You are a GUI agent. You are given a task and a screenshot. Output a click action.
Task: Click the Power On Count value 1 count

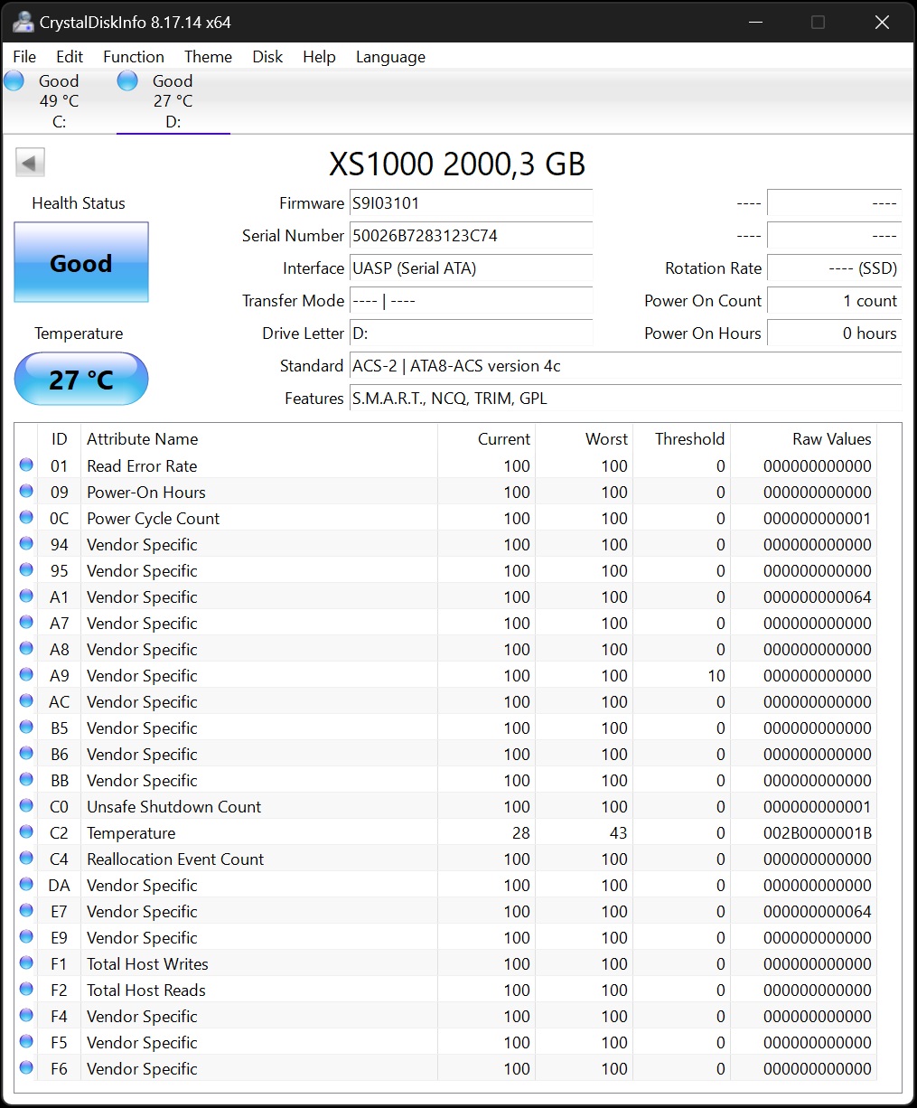pyautogui.click(x=834, y=301)
